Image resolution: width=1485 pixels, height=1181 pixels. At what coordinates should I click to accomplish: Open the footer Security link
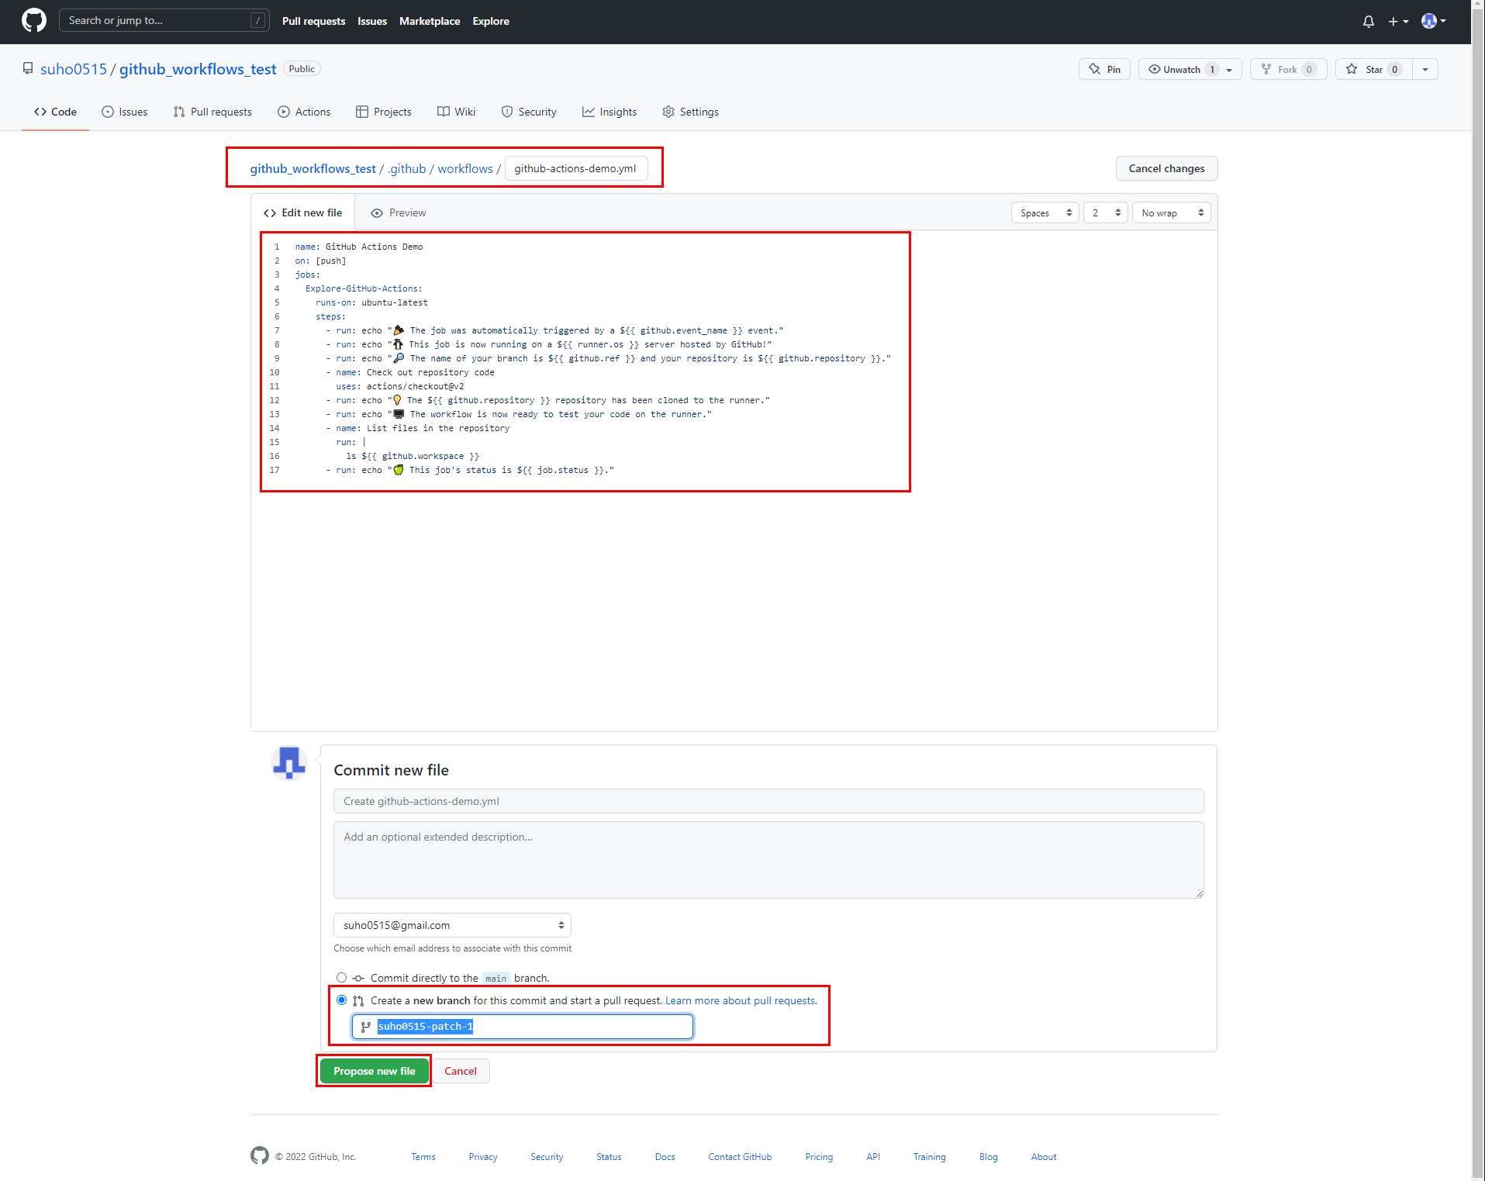547,1156
